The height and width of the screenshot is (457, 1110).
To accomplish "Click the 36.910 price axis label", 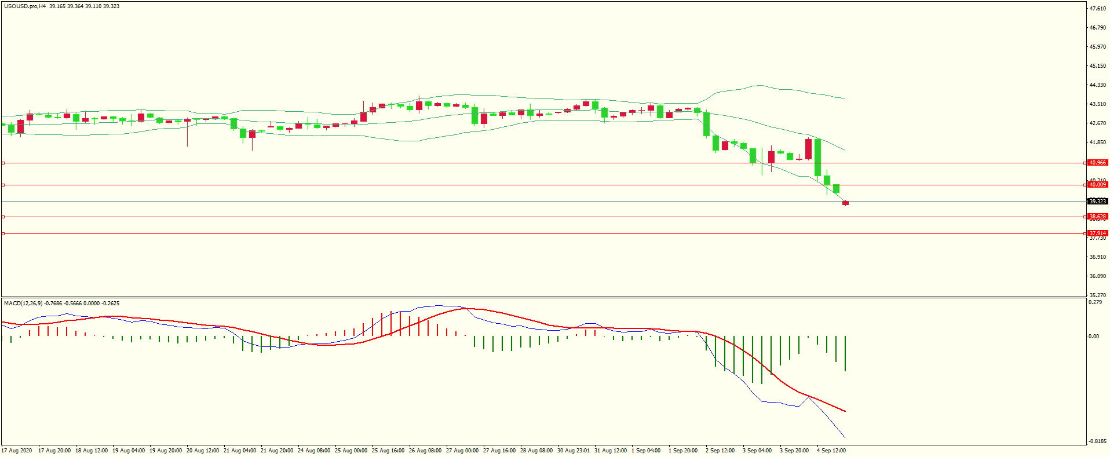I will tap(1097, 257).
